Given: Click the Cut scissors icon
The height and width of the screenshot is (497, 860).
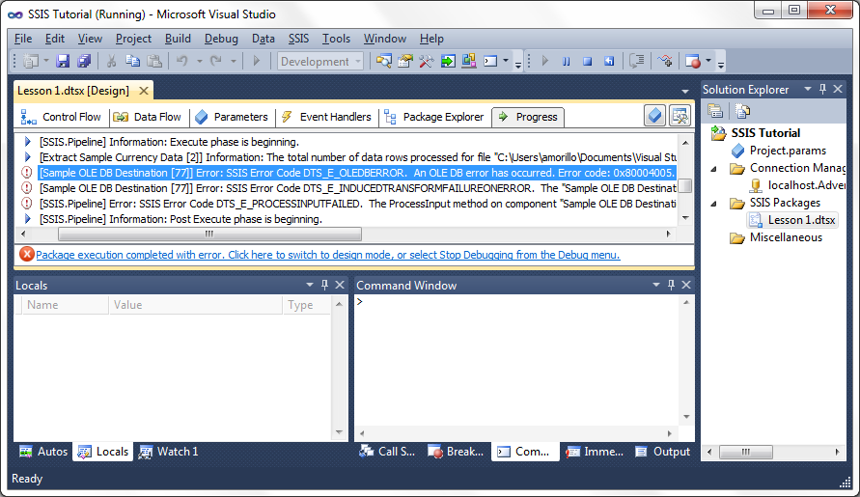Looking at the screenshot, I should click(x=111, y=61).
